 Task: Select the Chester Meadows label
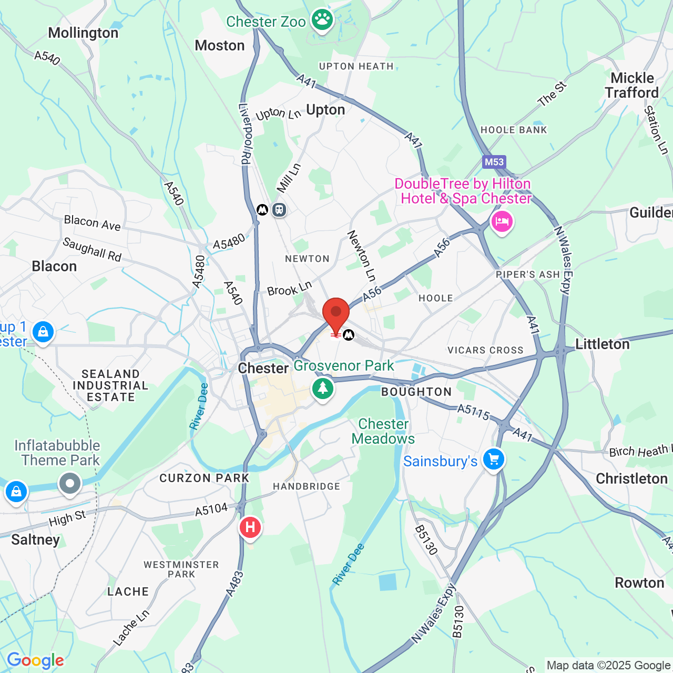383,431
